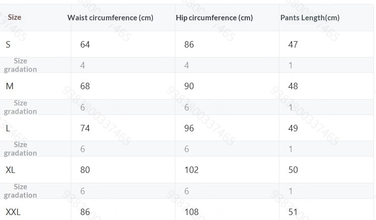The height and width of the screenshot is (220, 376).
Task: Select pants length 47 for size S
Action: click(x=293, y=45)
